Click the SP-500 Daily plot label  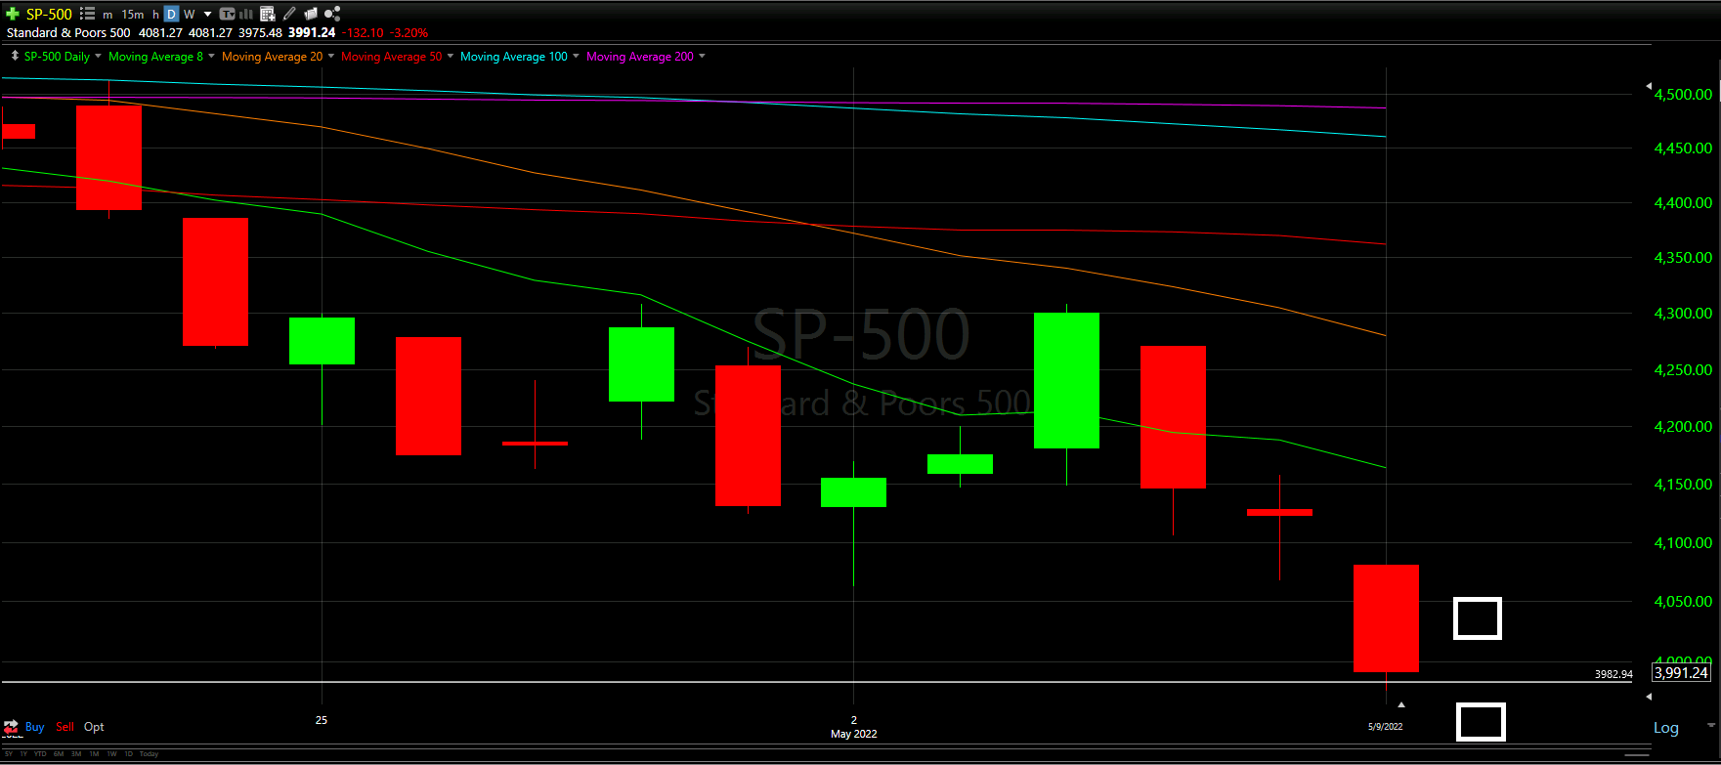(x=57, y=57)
